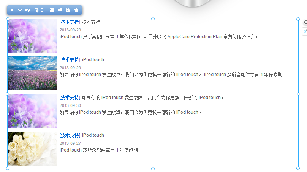Open the edit content pencil icon
Viewport: 307px width, 172px height.
click(28, 10)
